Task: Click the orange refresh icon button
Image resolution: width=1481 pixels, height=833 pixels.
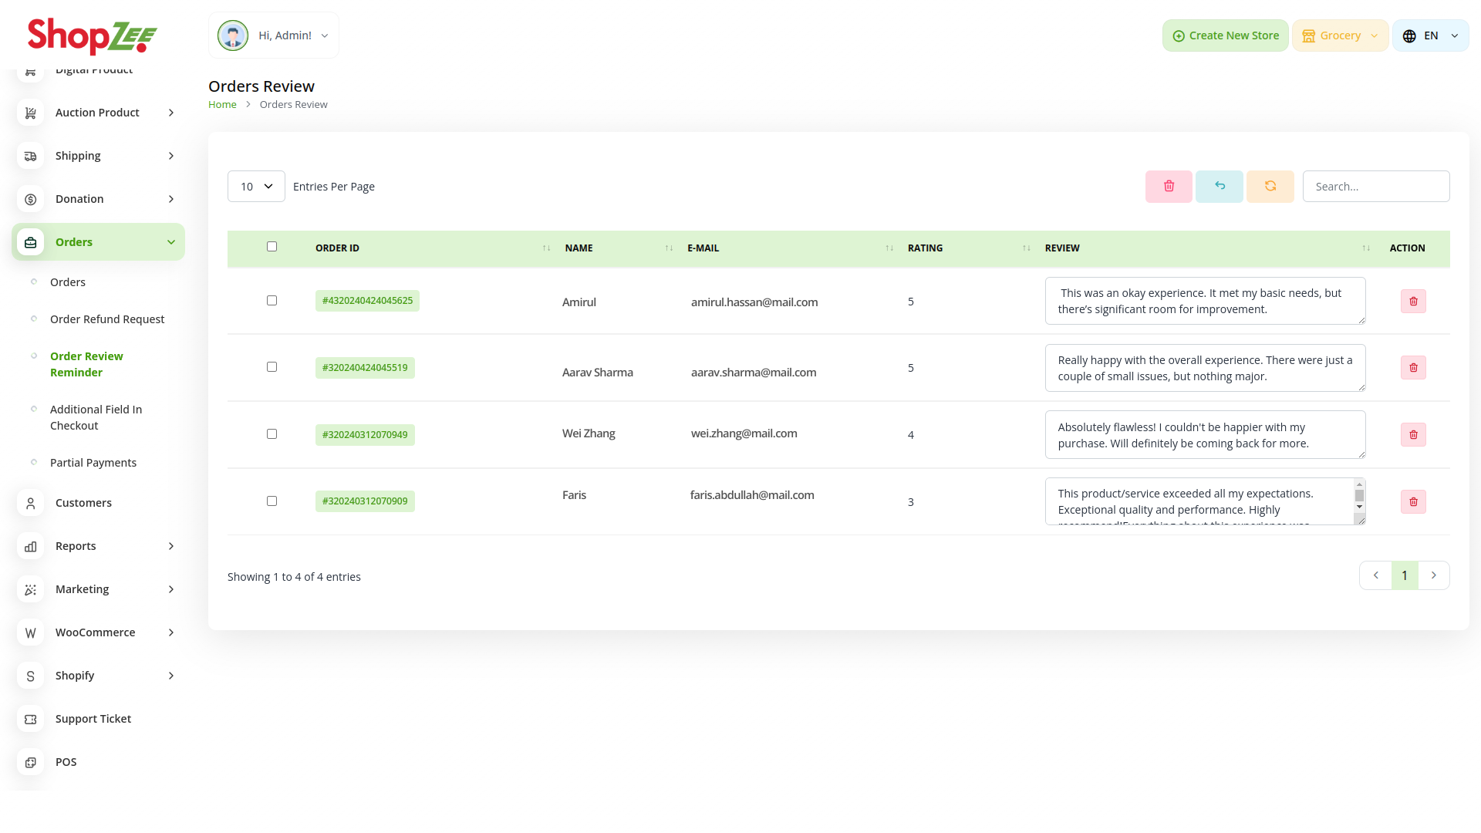Action: pos(1270,187)
